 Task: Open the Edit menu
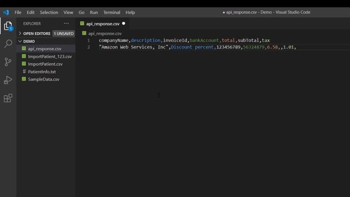31,12
